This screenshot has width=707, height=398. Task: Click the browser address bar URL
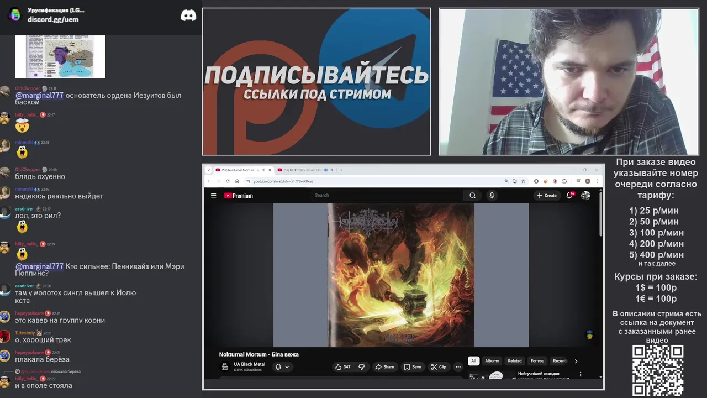pyautogui.click(x=283, y=181)
